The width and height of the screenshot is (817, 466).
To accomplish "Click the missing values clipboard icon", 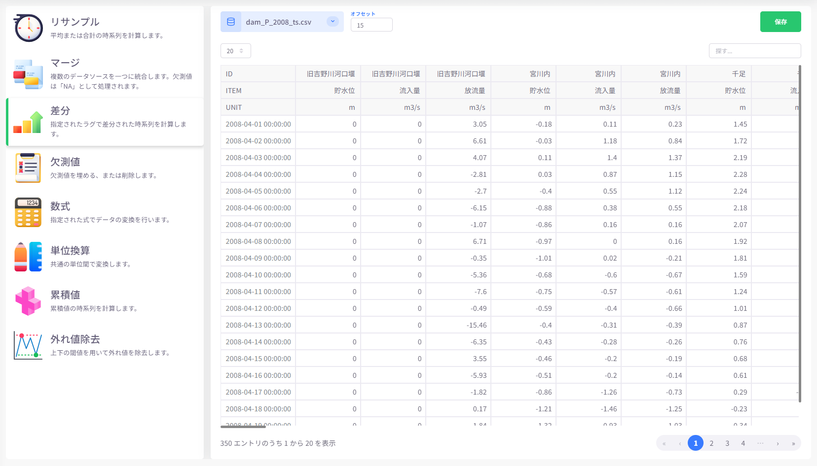I will [x=28, y=168].
